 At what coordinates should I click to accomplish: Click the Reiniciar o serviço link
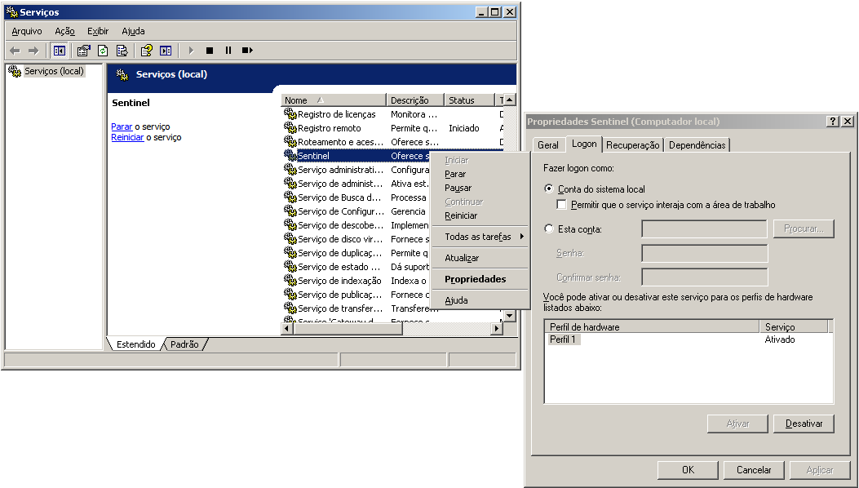click(x=127, y=137)
